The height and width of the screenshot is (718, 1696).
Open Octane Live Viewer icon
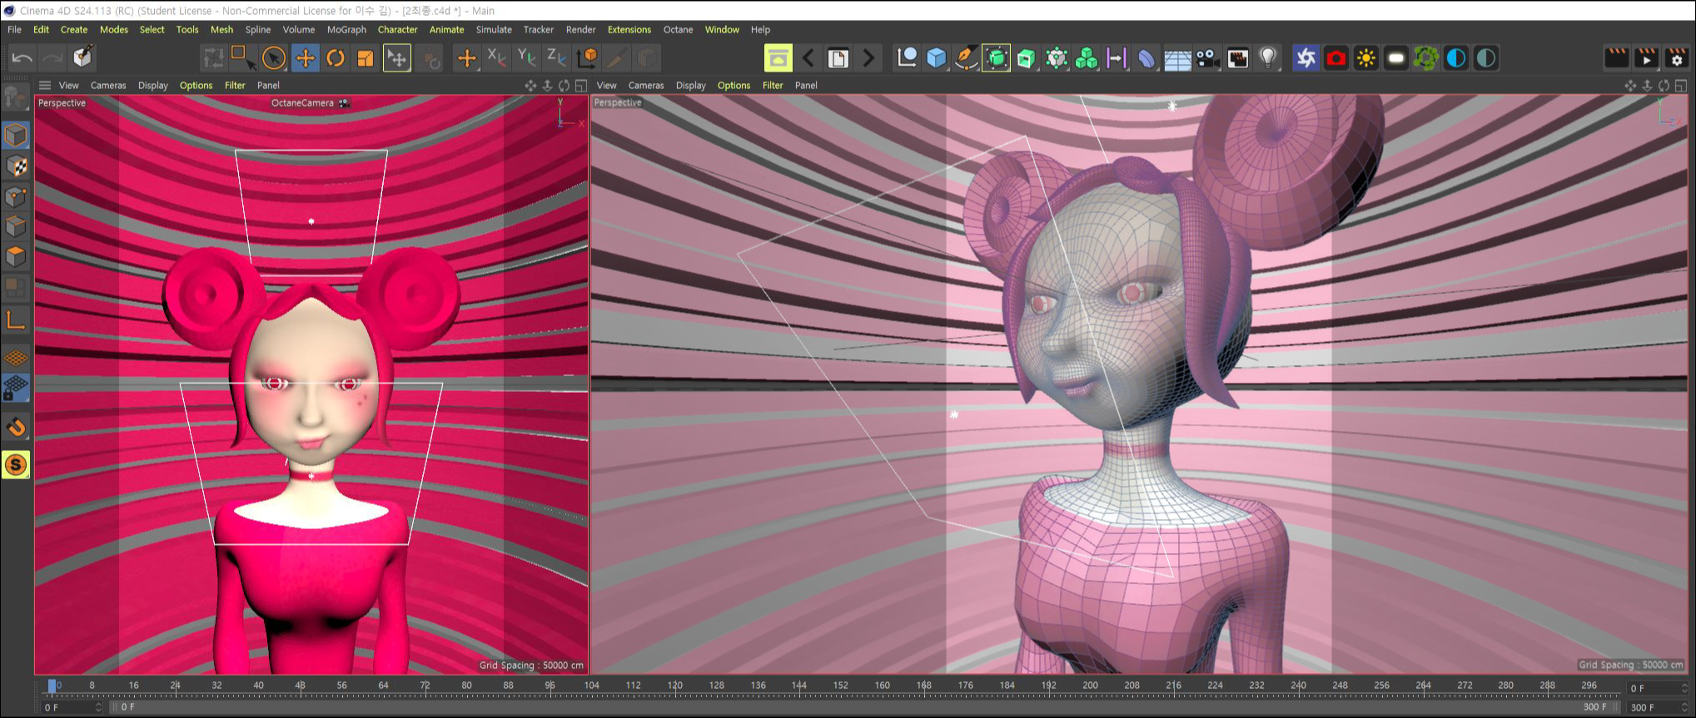[x=1306, y=57]
